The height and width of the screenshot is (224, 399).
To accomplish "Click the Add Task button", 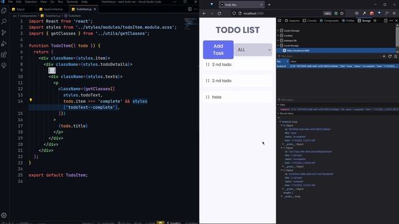I will pos(218,50).
